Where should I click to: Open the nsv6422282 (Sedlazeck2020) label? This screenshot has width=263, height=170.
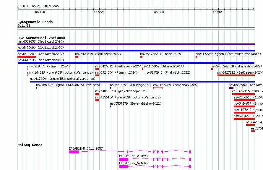(41, 54)
